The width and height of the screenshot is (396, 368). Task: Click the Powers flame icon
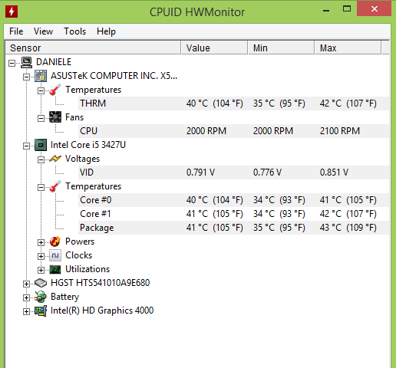point(55,242)
